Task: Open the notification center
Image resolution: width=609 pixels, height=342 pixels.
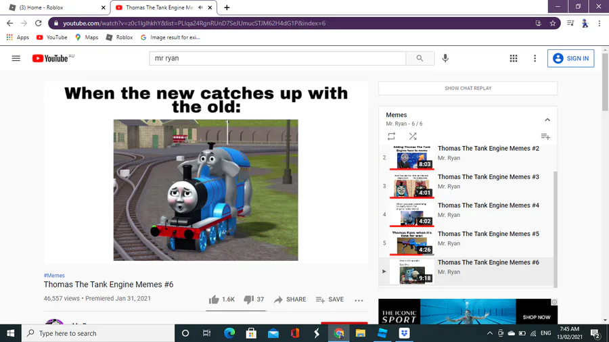Action: click(x=595, y=333)
